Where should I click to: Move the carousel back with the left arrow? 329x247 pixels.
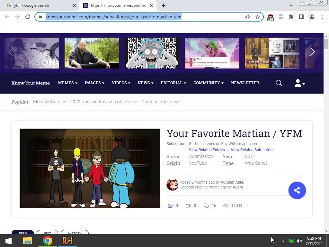11,52
